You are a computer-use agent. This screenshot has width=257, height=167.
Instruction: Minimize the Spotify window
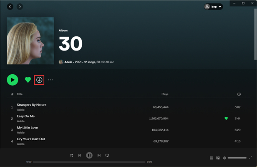234,3
